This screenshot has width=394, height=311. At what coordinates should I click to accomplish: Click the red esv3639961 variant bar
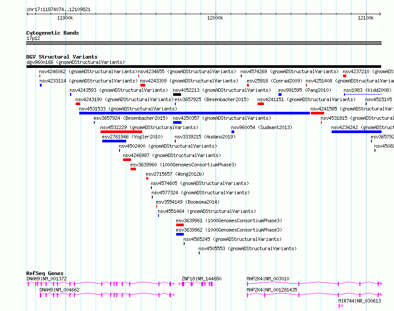tap(180, 225)
